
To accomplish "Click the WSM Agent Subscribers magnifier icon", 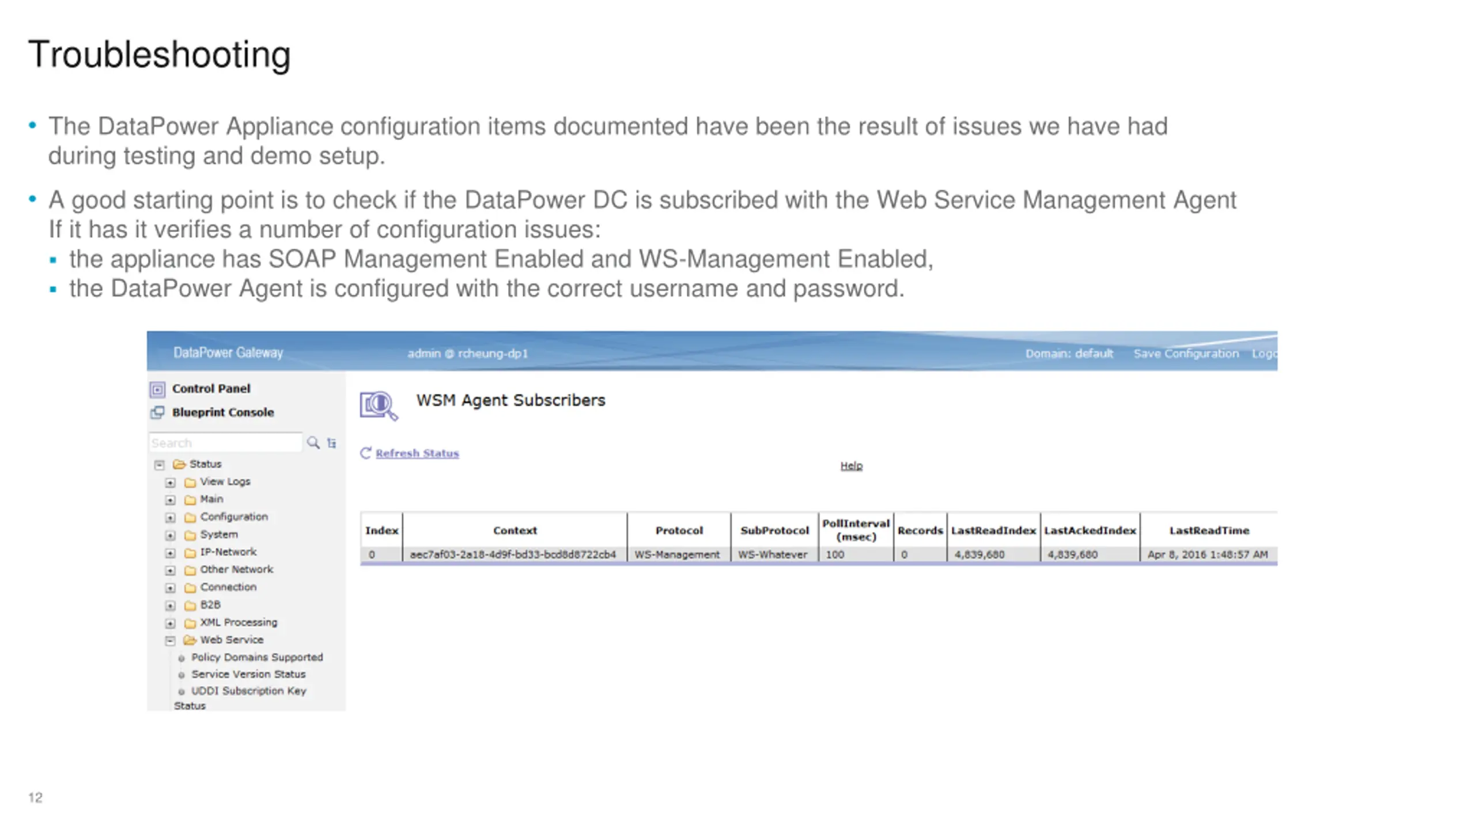I will [379, 405].
